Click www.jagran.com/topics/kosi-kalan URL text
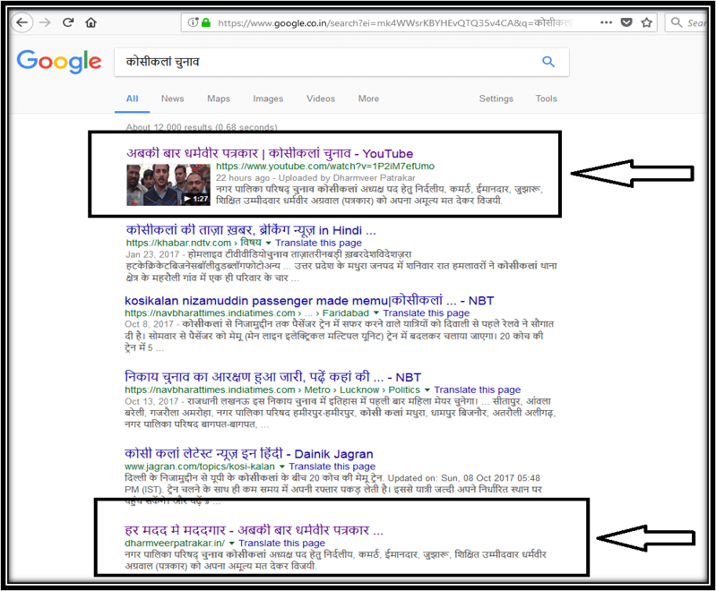 (x=200, y=467)
